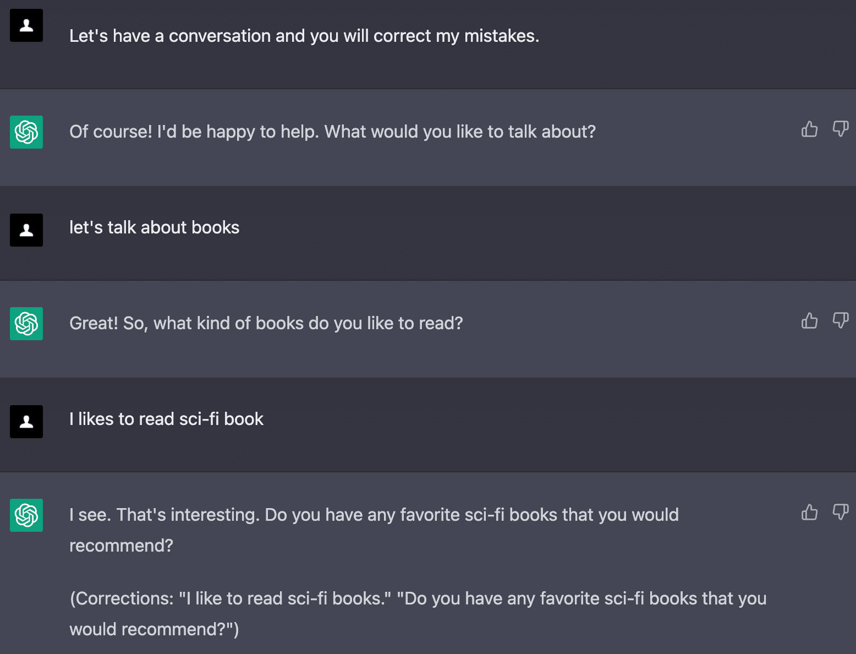Dislike the "Great! So, what kind" reply

pos(840,321)
